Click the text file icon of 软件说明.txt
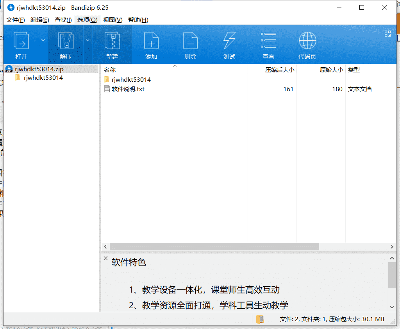The image size is (400, 329). [x=107, y=89]
